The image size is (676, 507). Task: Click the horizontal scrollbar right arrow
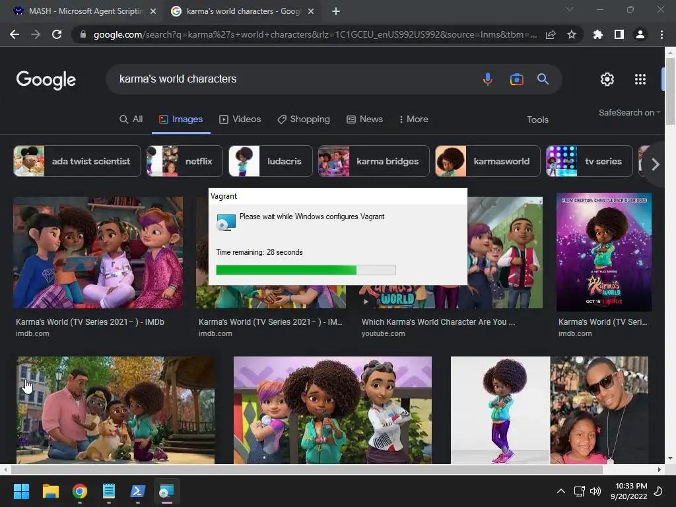click(x=659, y=469)
